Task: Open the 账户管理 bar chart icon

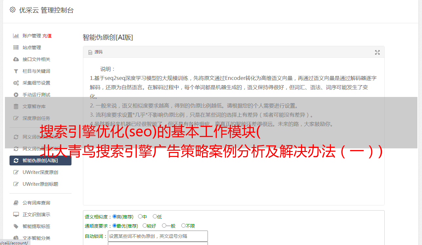Action: coord(16,36)
